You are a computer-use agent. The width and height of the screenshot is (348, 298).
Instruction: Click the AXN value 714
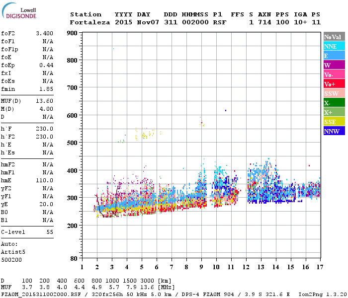[x=264, y=22]
